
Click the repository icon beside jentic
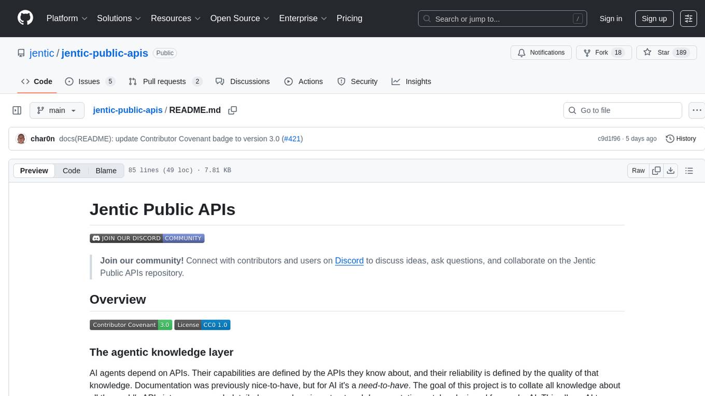pyautogui.click(x=21, y=53)
